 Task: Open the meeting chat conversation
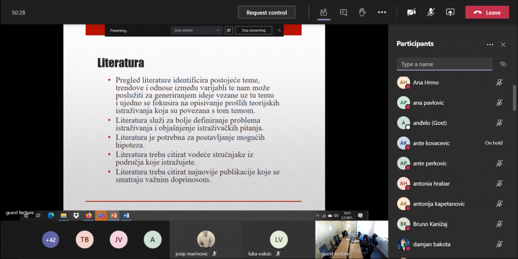tap(344, 12)
